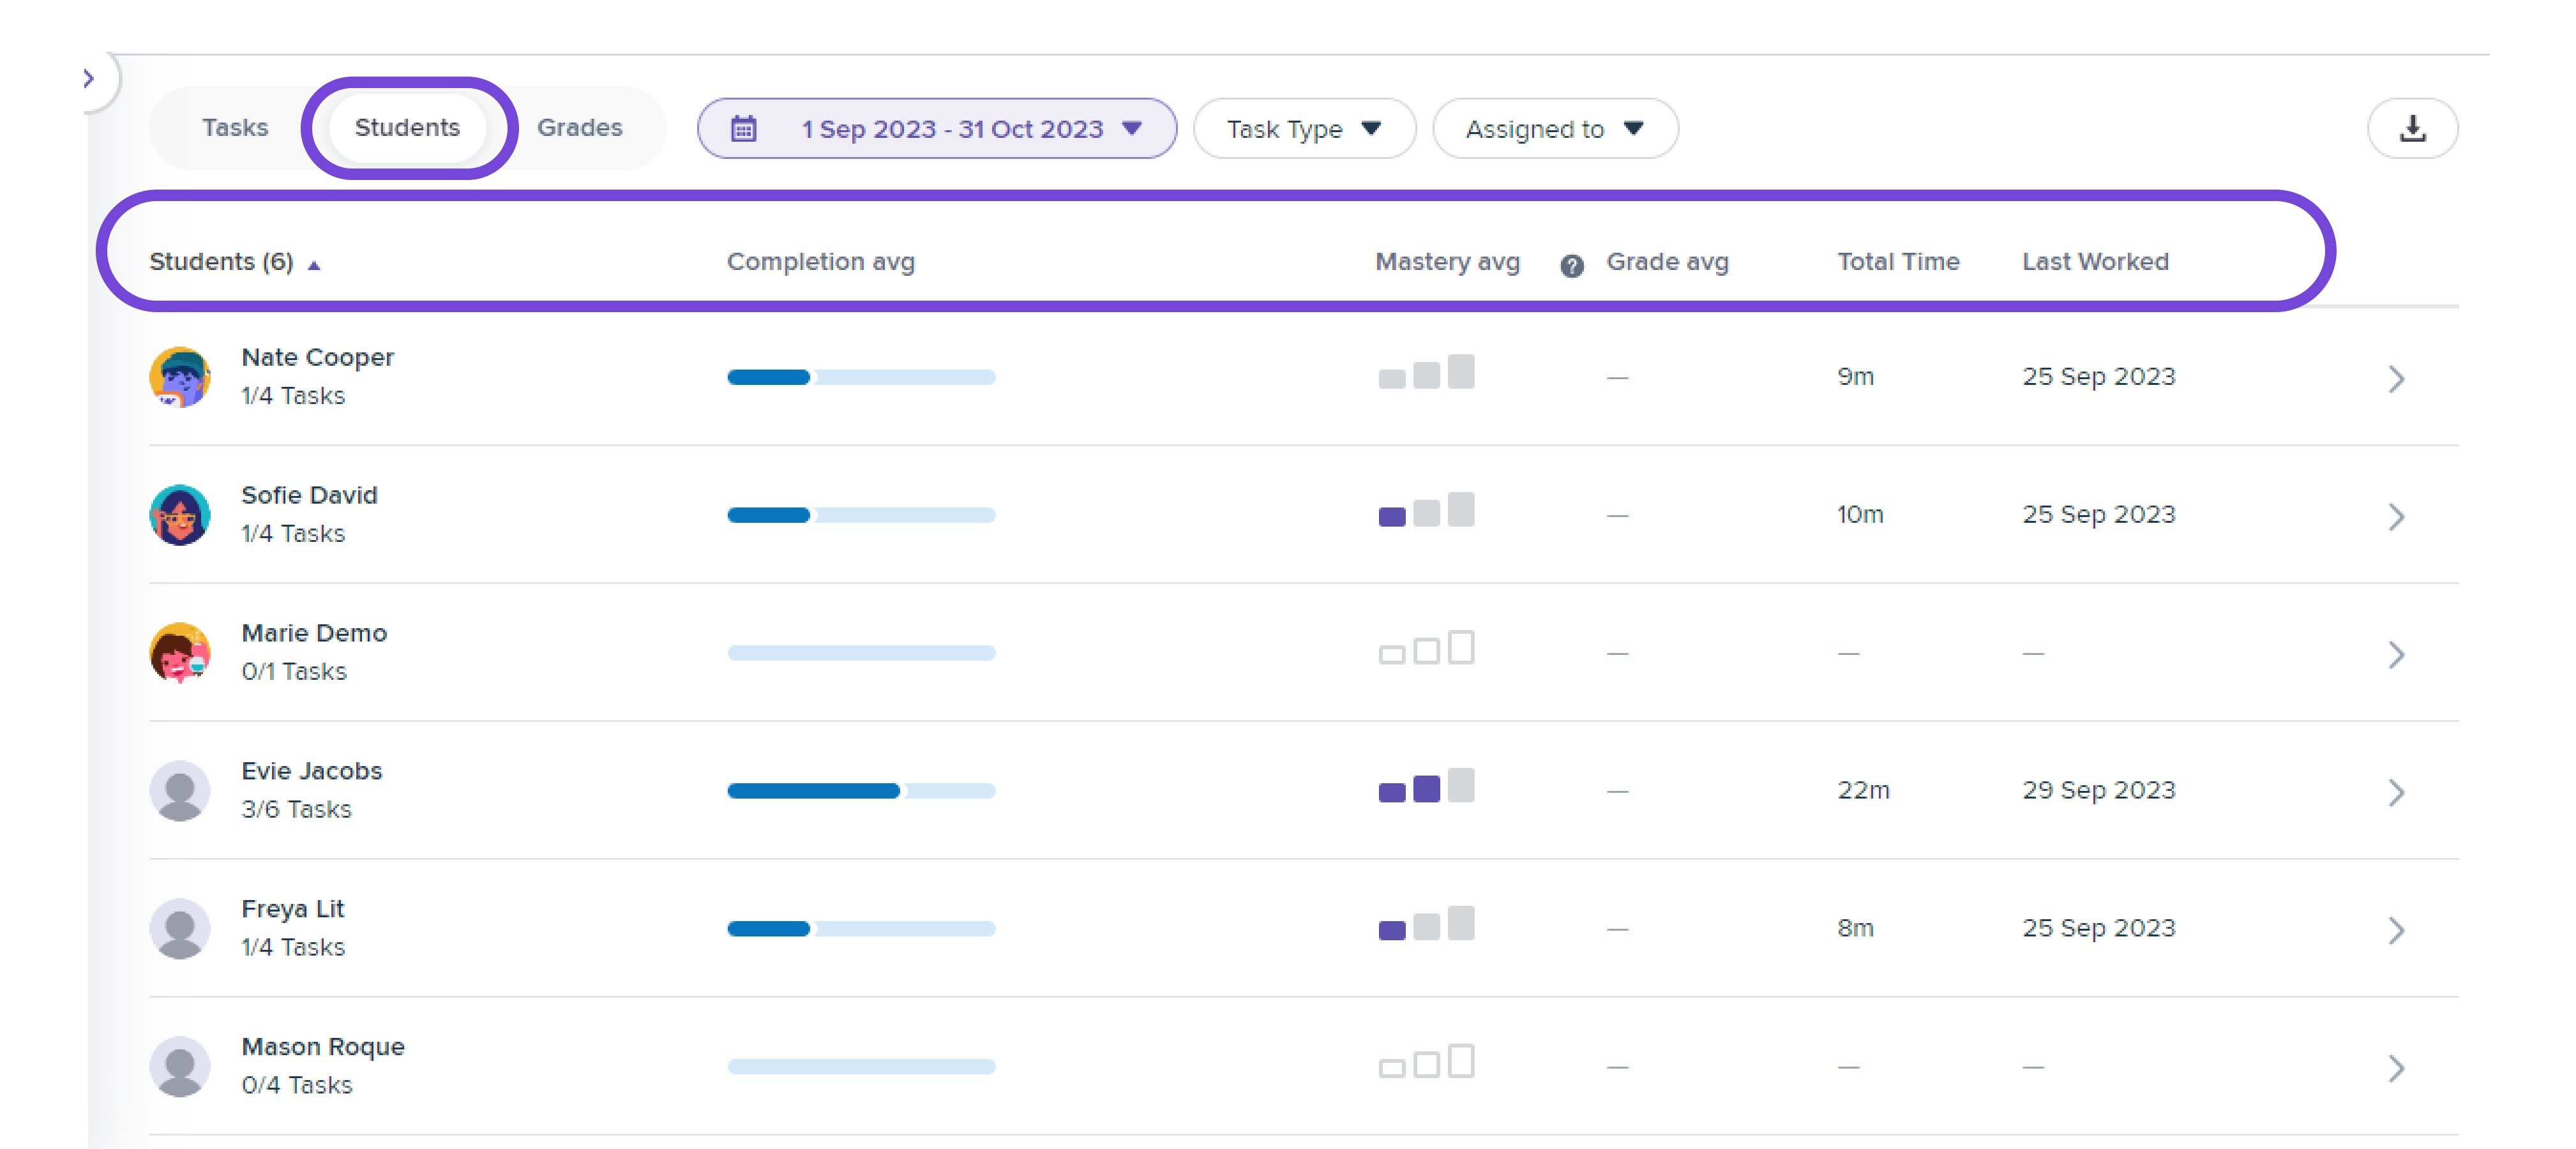Click Freya Lit's completion progress bar
2576x1149 pixels.
click(x=861, y=929)
